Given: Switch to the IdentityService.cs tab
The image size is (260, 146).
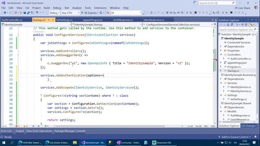Looking at the screenshot, I should coord(154,20).
